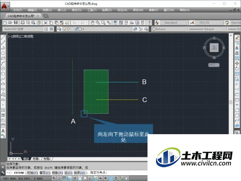Toggle Object Snap in status bar
Viewport: 241px width, 181px height.
coord(80,178)
